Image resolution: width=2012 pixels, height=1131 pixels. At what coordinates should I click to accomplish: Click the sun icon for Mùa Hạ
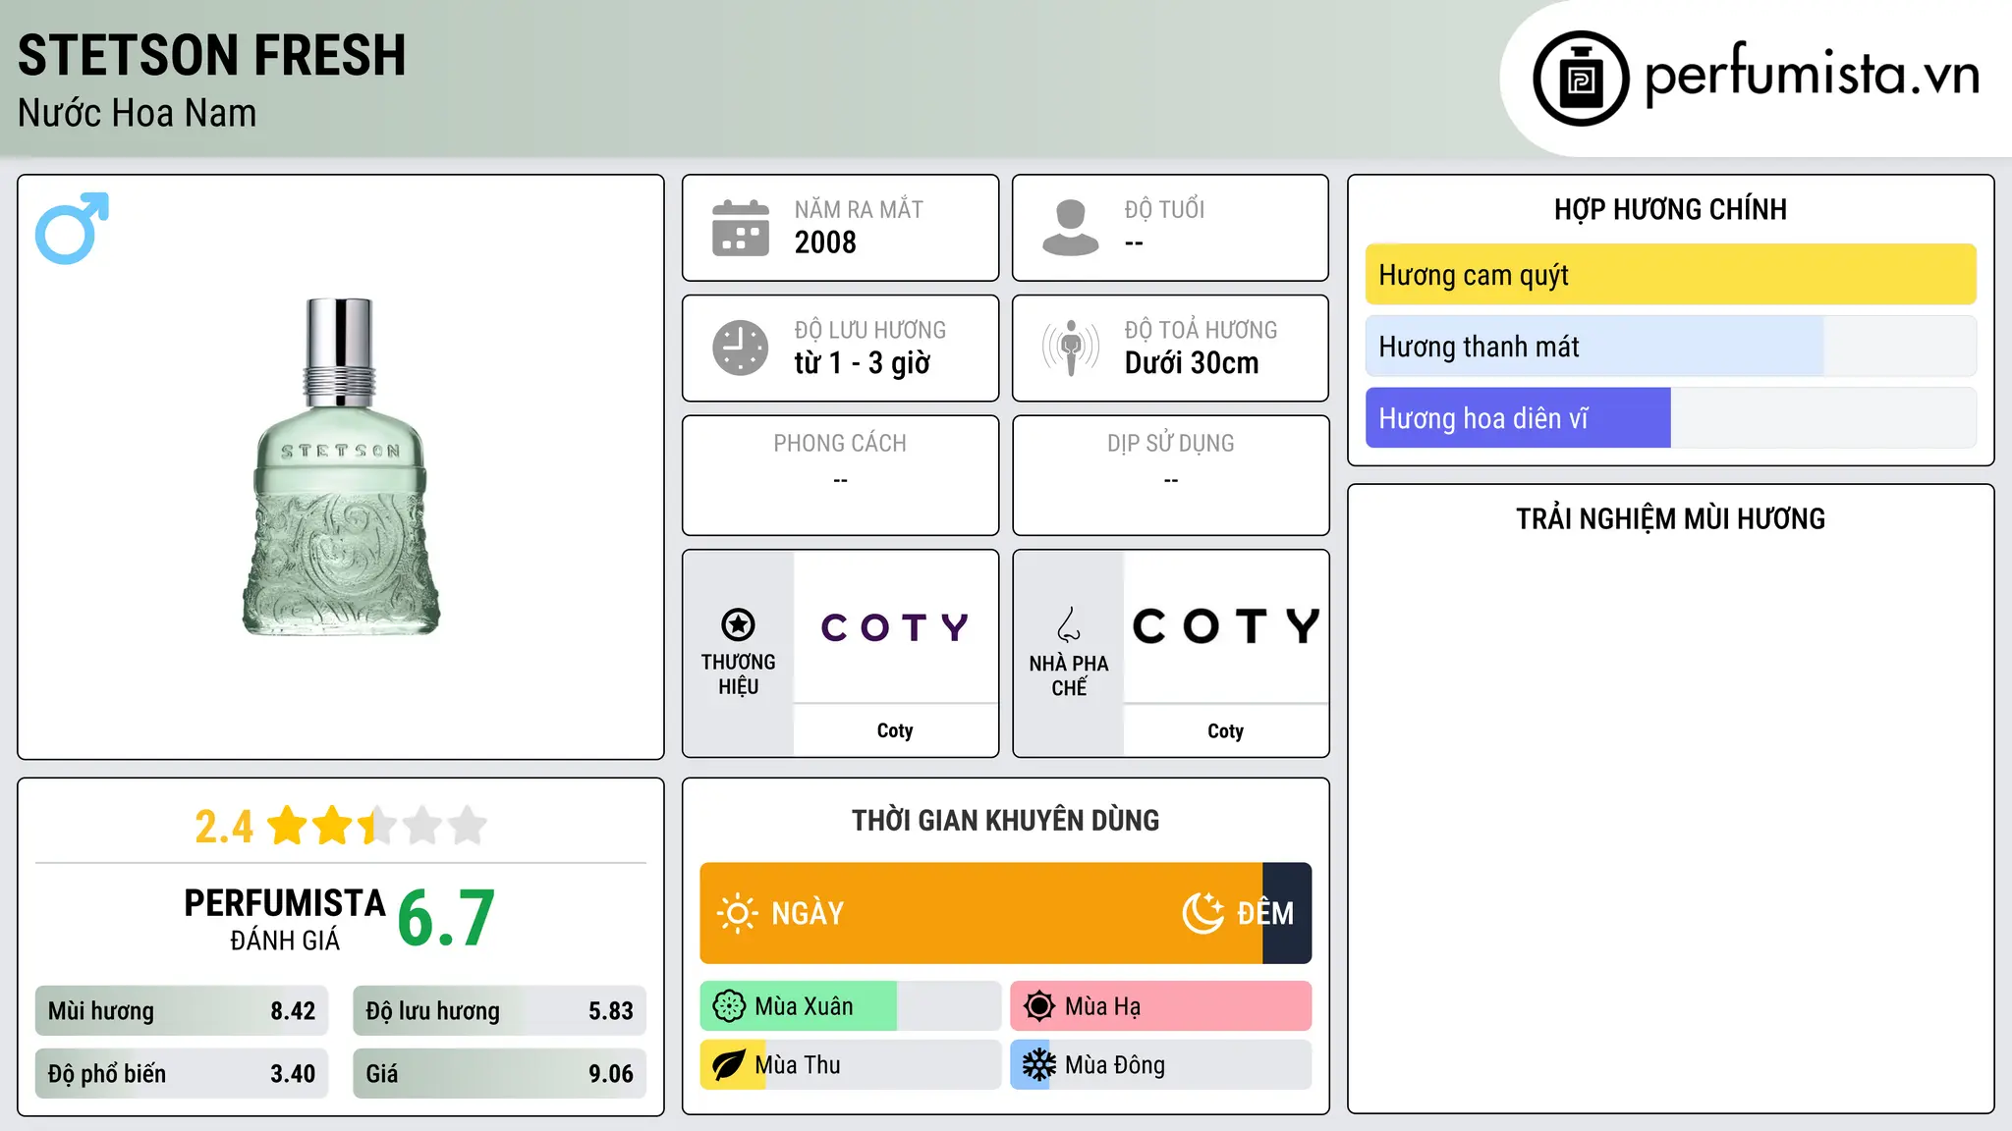[1039, 1006]
